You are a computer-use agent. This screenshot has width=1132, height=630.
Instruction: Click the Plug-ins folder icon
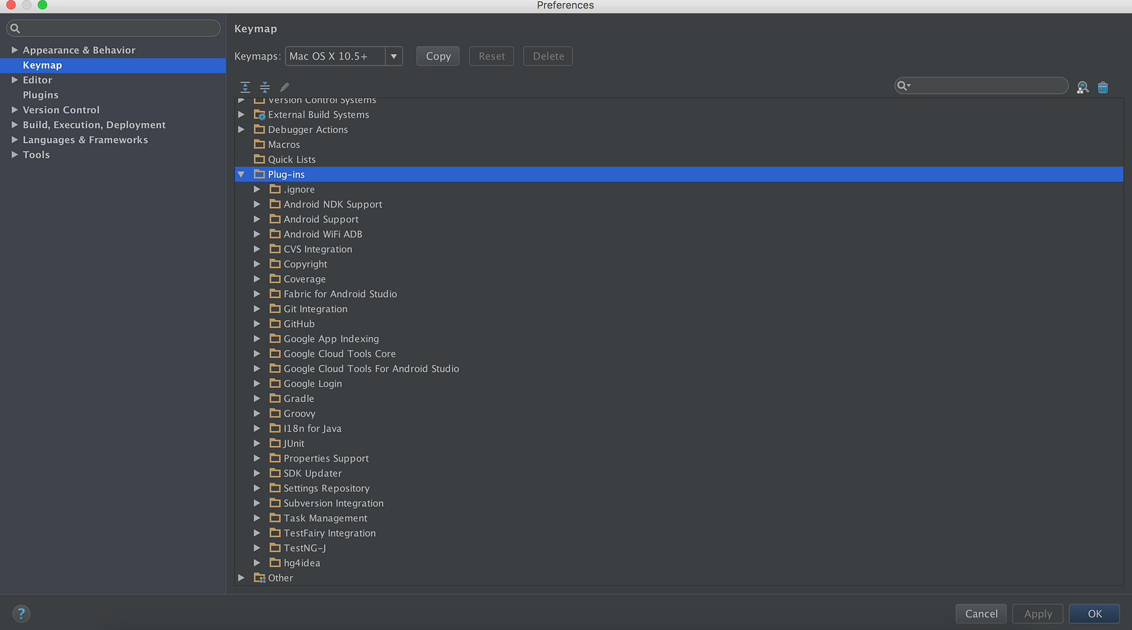click(x=260, y=174)
